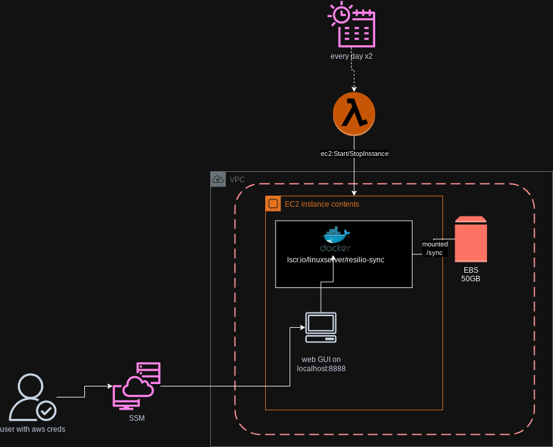The height and width of the screenshot is (447, 553).
Task: Click the "ec2:Start/StopInstance" arrow label
Action: (x=354, y=153)
